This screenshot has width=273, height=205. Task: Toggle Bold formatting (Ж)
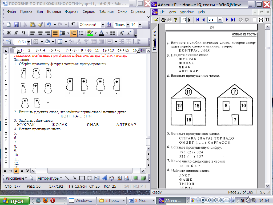click(x=9, y=33)
